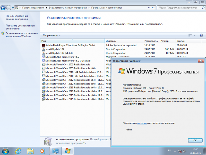Click the Java 8 Update 102 icon
This screenshot has height=155, width=206.
pyautogui.click(x=43, y=49)
